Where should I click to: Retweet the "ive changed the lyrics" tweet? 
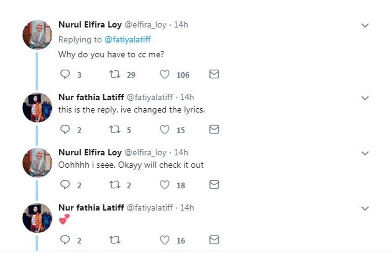(x=114, y=130)
